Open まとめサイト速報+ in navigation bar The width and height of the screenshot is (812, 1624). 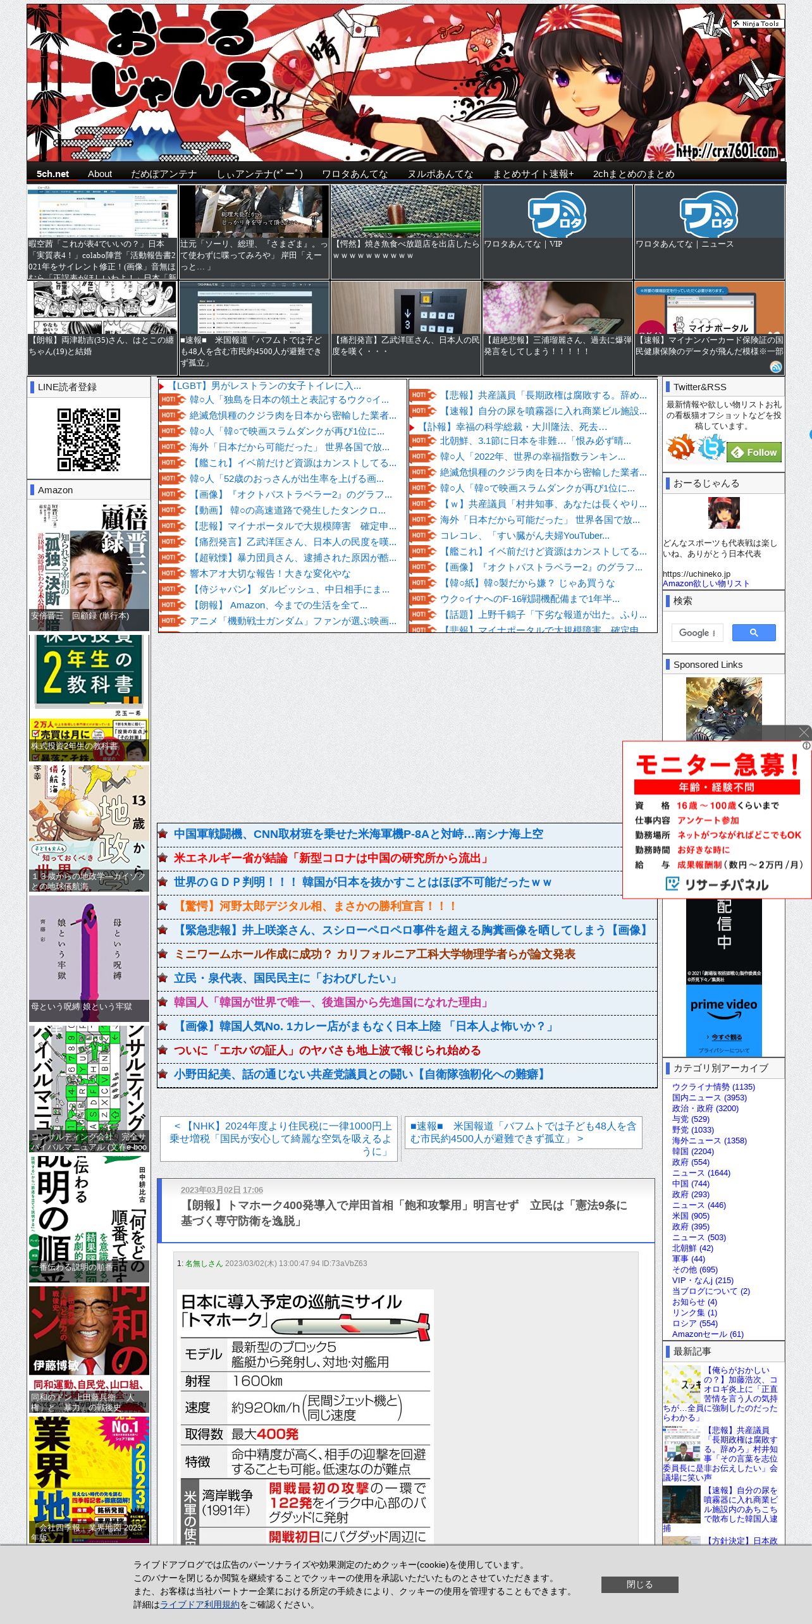tap(533, 174)
